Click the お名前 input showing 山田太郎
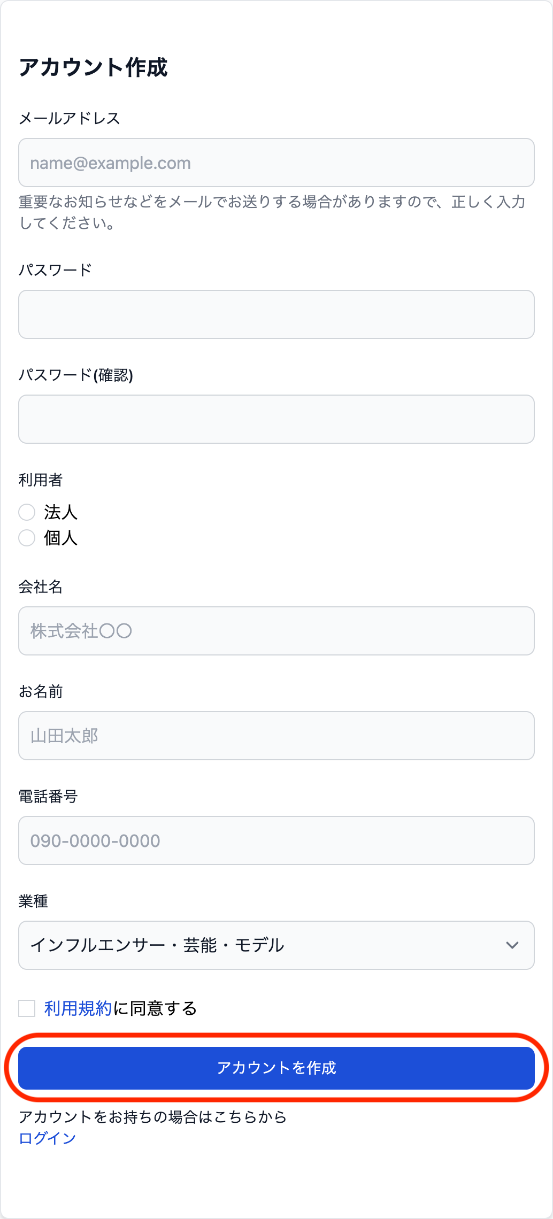 click(276, 736)
